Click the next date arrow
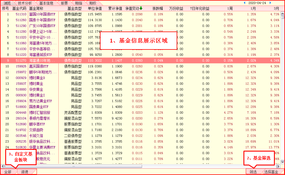Image resolution: width=285 pixels, height=175 pixels. click(270, 3)
